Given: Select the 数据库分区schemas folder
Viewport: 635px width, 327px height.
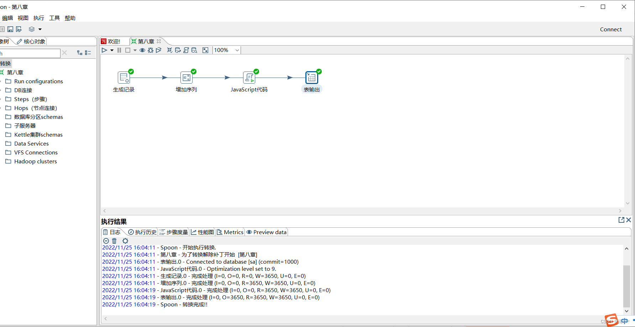Looking at the screenshot, I should [x=38, y=117].
